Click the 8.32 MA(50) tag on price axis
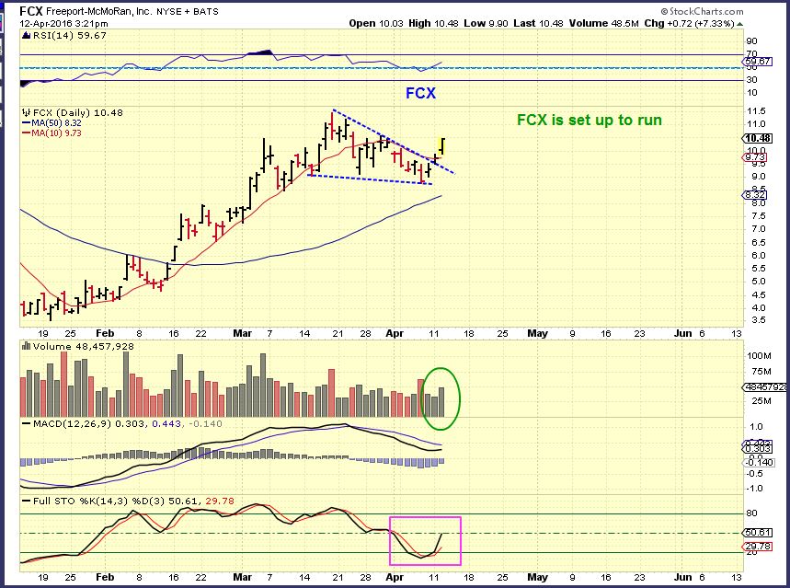This screenshot has width=790, height=588. (755, 195)
